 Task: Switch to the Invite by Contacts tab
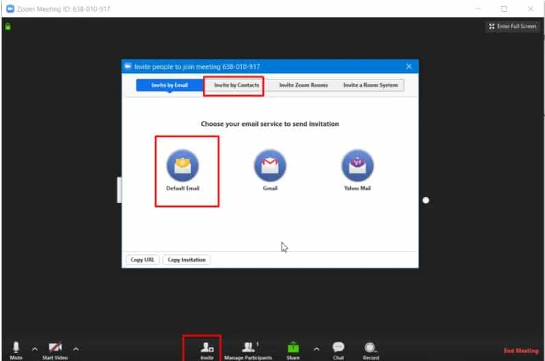[x=237, y=85]
